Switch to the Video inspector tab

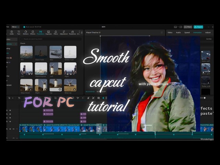(170, 33)
